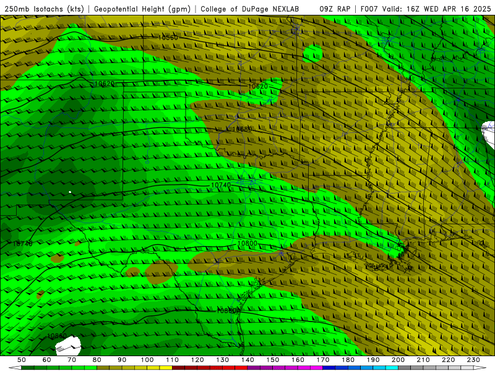Click the F007 Valid: 16Z WED APR 16 2025 text

[426, 9]
